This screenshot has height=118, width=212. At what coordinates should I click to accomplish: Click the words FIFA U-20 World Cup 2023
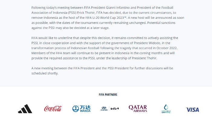105,18
